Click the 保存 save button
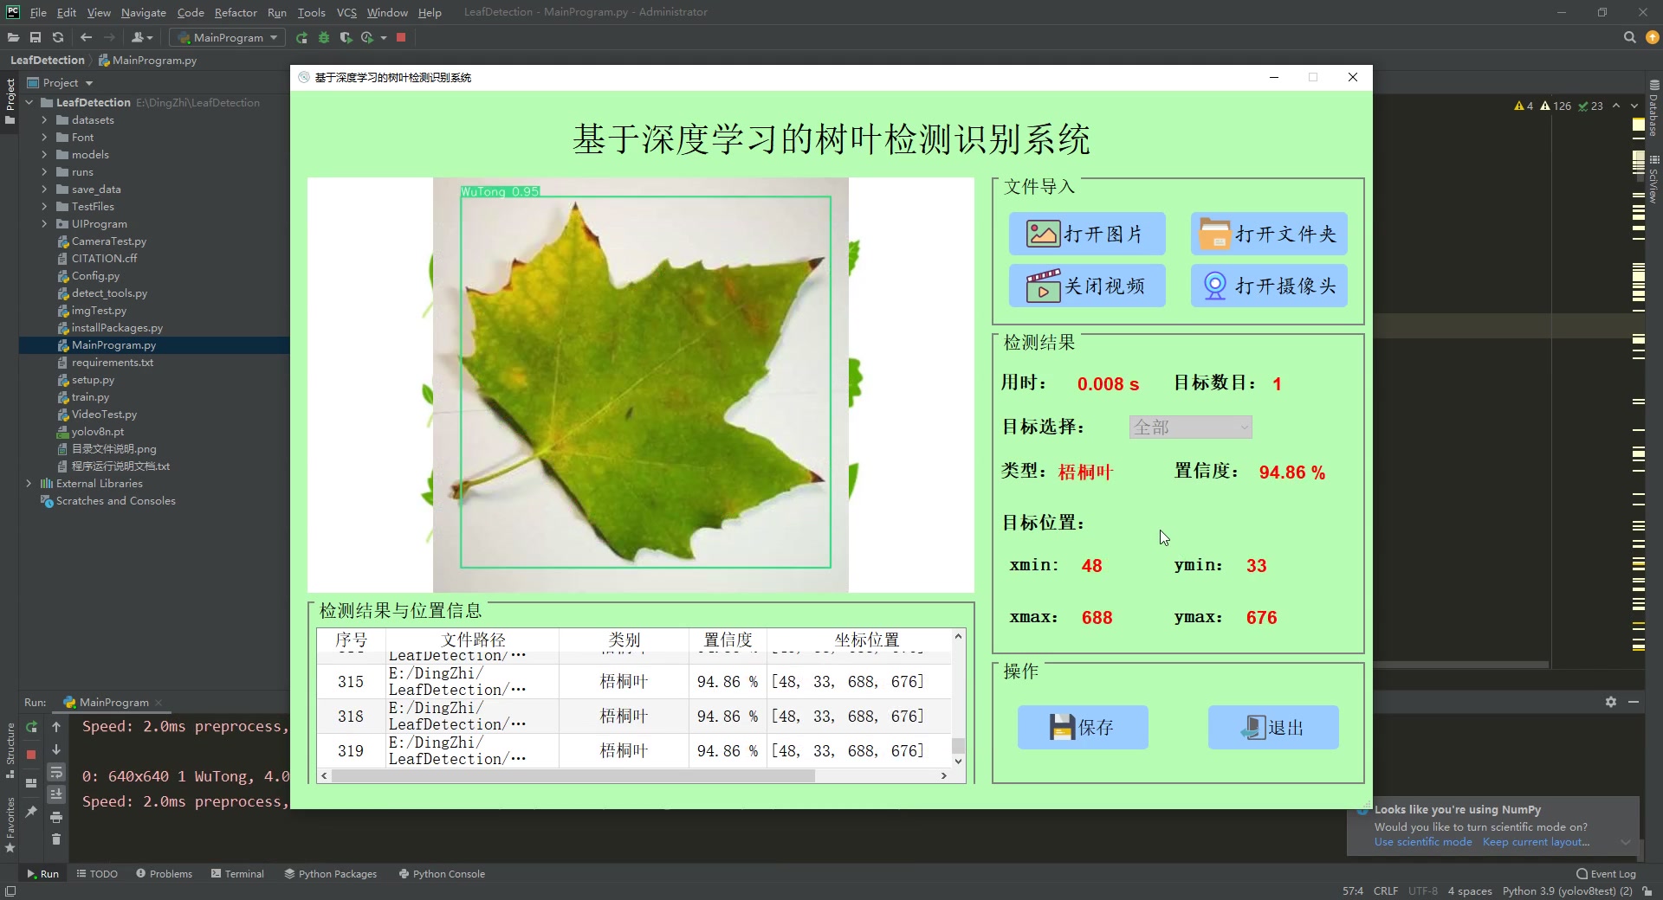1663x900 pixels. (1082, 727)
